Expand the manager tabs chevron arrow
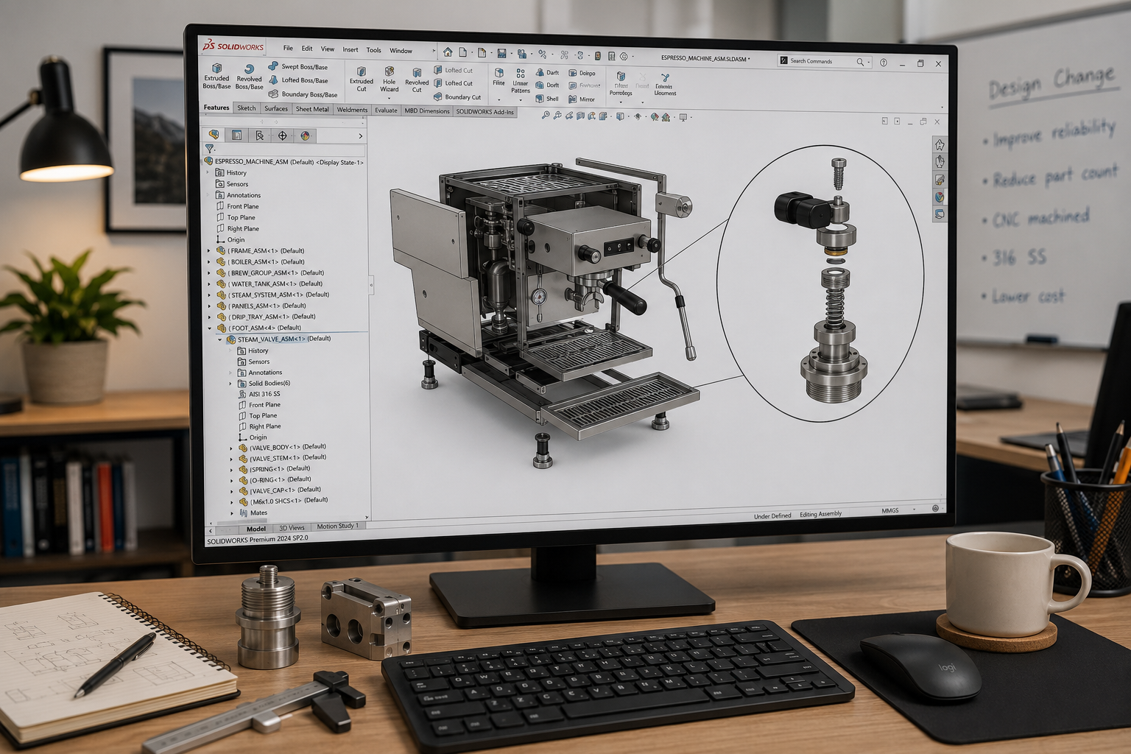The height and width of the screenshot is (754, 1131). click(360, 136)
